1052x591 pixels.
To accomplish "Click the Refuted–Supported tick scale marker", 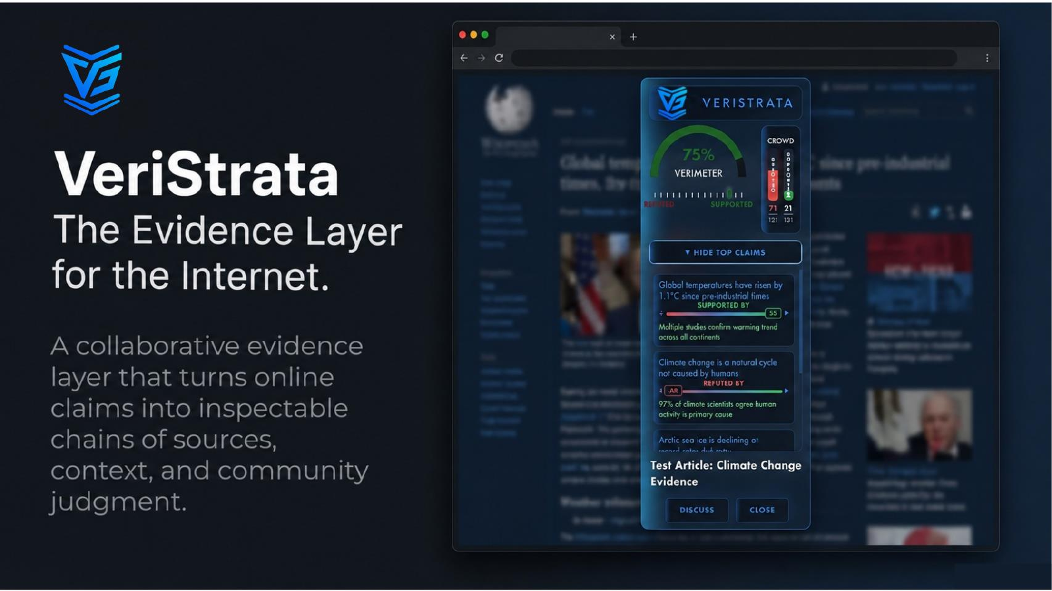I will pos(729,194).
